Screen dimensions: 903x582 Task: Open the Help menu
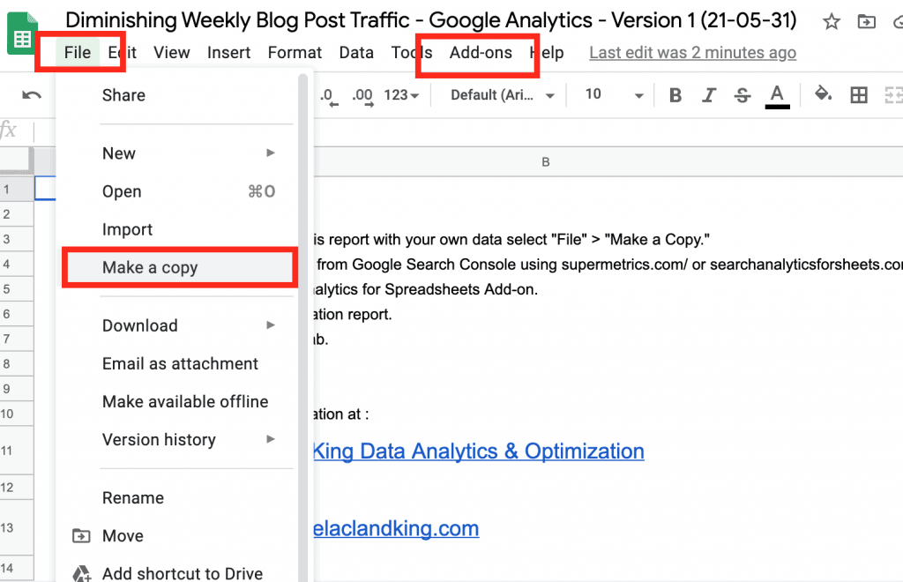(547, 52)
